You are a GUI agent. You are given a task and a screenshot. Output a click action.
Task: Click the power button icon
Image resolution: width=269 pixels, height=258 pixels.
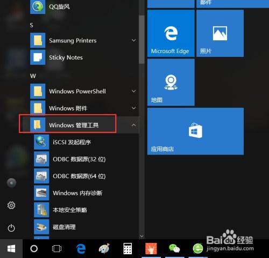click(11, 228)
